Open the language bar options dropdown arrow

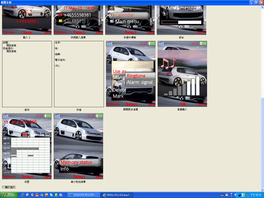coord(231,196)
